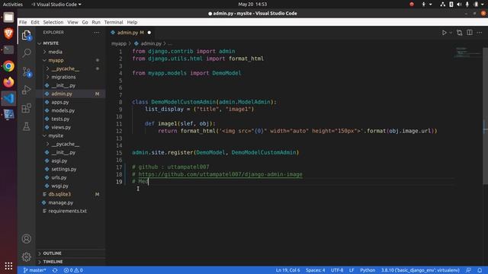Viewport: 488px width, 274px height.
Task: Select language mode Python in status bar
Action: 368,270
